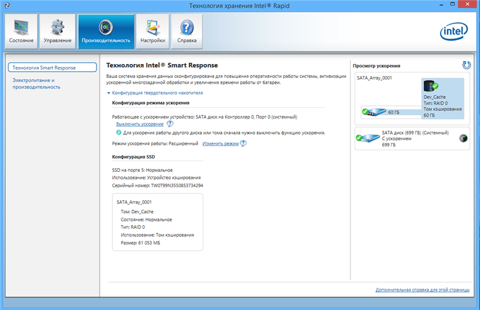Click help icon next to Изменить режим
This screenshot has height=310, width=480.
click(x=243, y=143)
